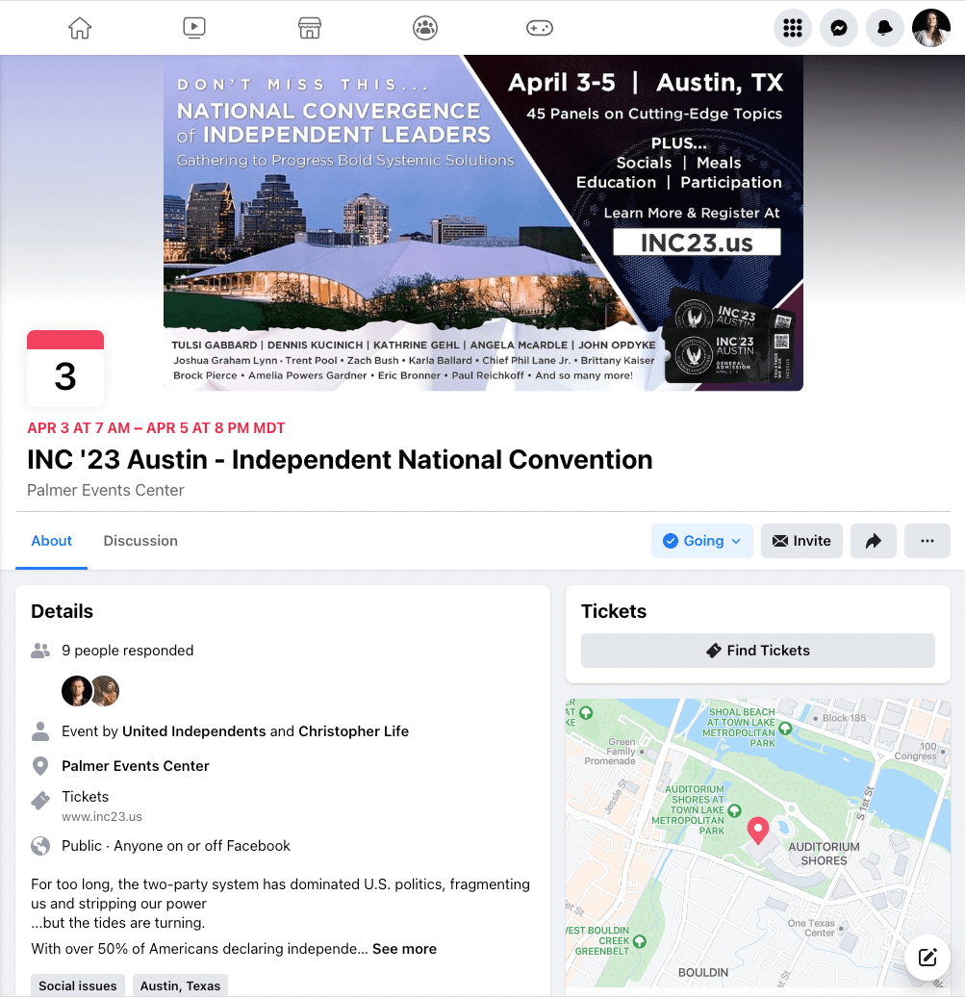Open the notifications bell

(x=885, y=29)
